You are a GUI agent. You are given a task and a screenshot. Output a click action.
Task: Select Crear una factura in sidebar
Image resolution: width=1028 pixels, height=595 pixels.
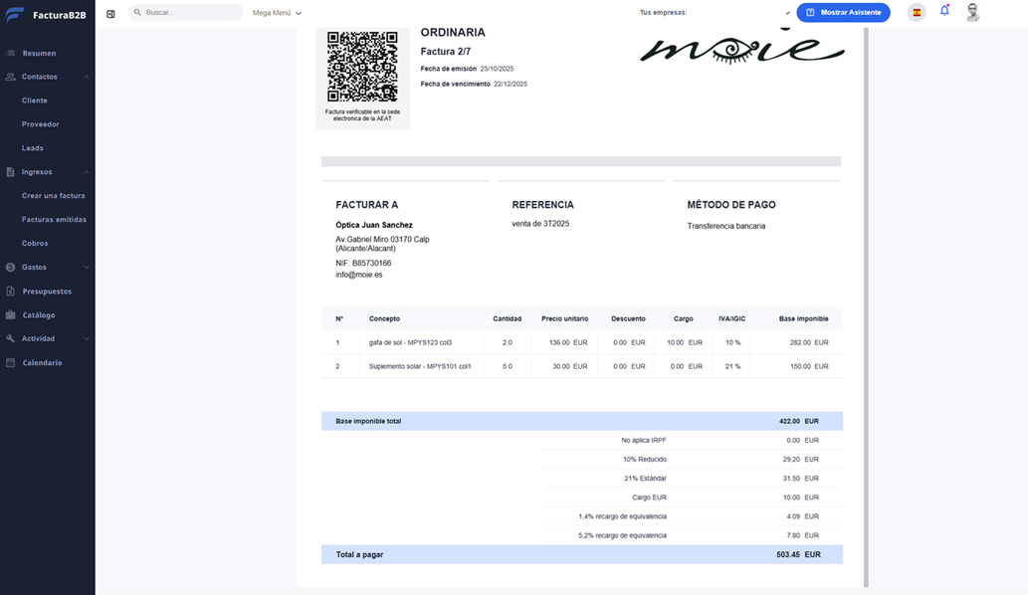pyautogui.click(x=54, y=196)
